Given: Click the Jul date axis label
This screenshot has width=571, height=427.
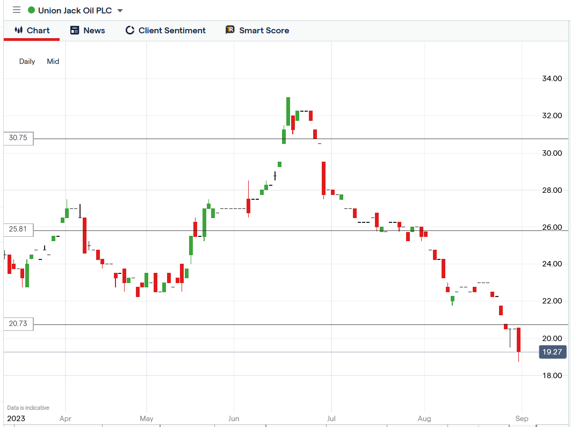Looking at the screenshot, I should point(331,418).
